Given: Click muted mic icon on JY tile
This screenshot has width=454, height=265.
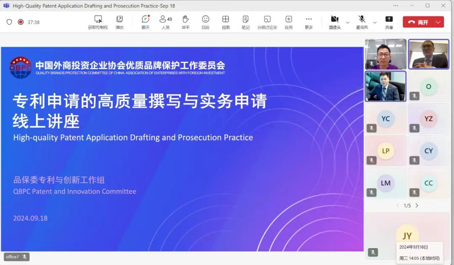Looking at the screenshot, I should (373, 252).
